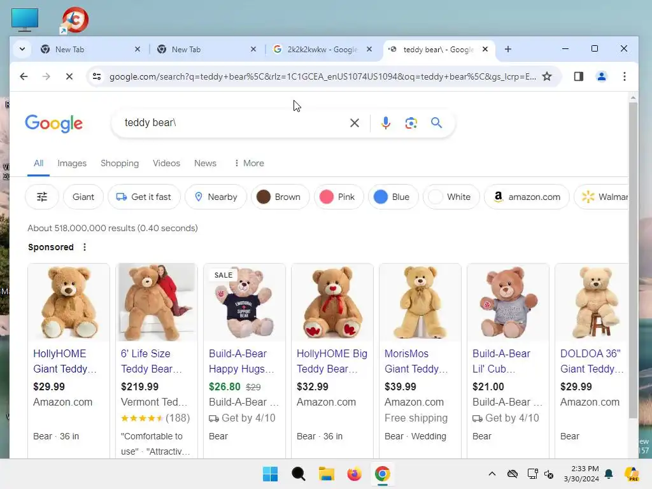Click the Chrome address bar URL
Image resolution: width=652 pixels, height=489 pixels.
pos(322,76)
